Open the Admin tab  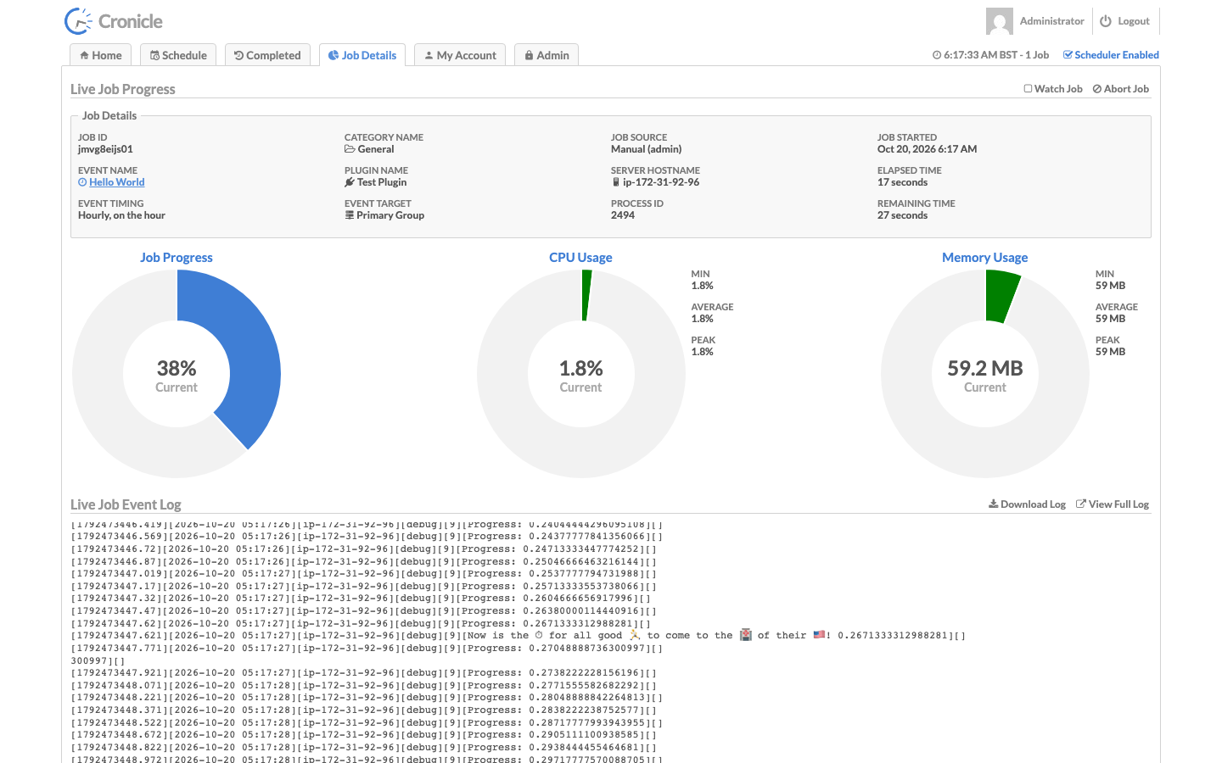[x=547, y=55]
